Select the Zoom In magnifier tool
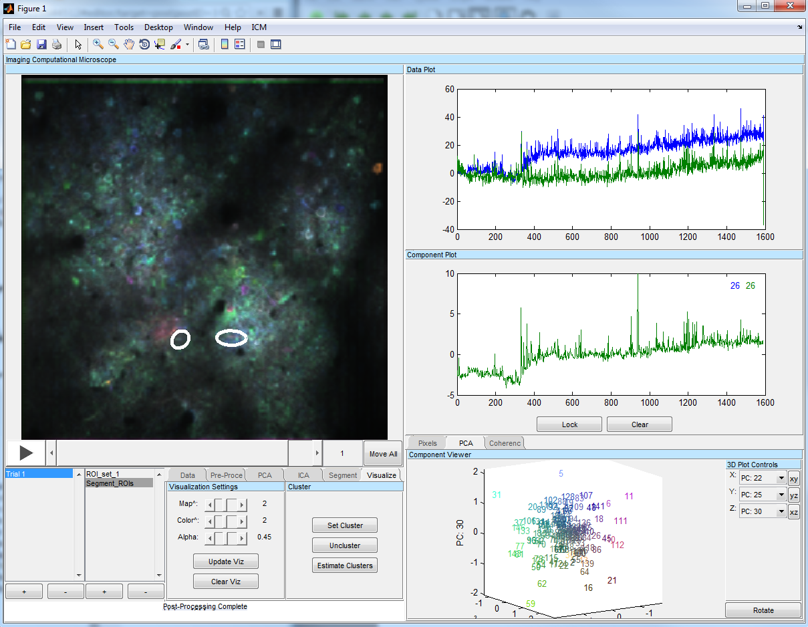Screen dimensions: 808x627 [98, 45]
